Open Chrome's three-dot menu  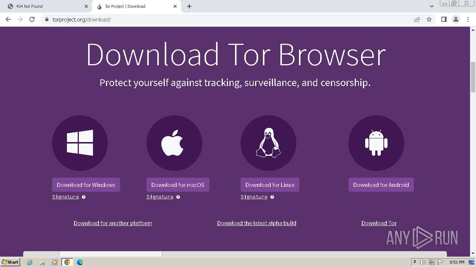click(x=468, y=19)
